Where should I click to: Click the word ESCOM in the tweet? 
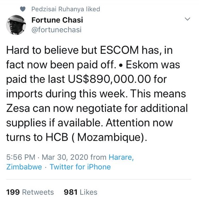pyautogui.click(x=120, y=50)
